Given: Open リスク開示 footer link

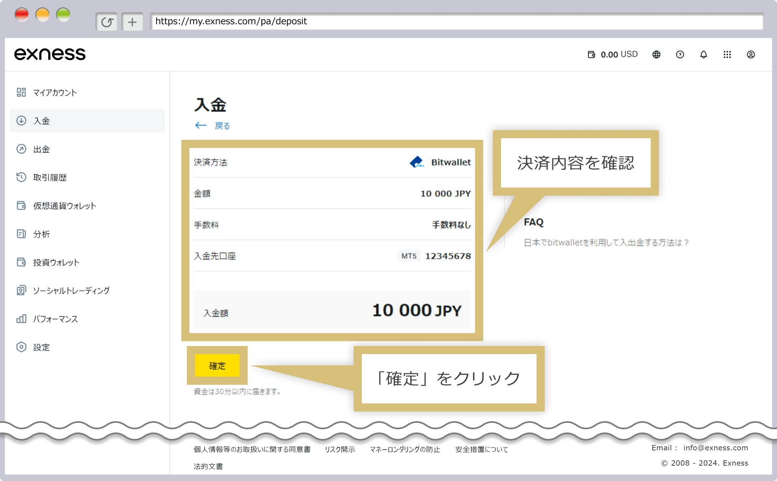Looking at the screenshot, I should (x=340, y=449).
